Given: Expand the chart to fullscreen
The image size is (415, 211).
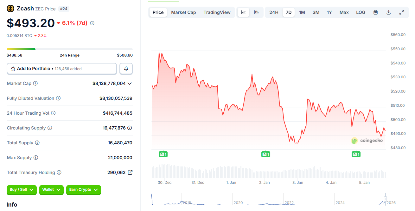Looking at the screenshot, I should (x=402, y=12).
